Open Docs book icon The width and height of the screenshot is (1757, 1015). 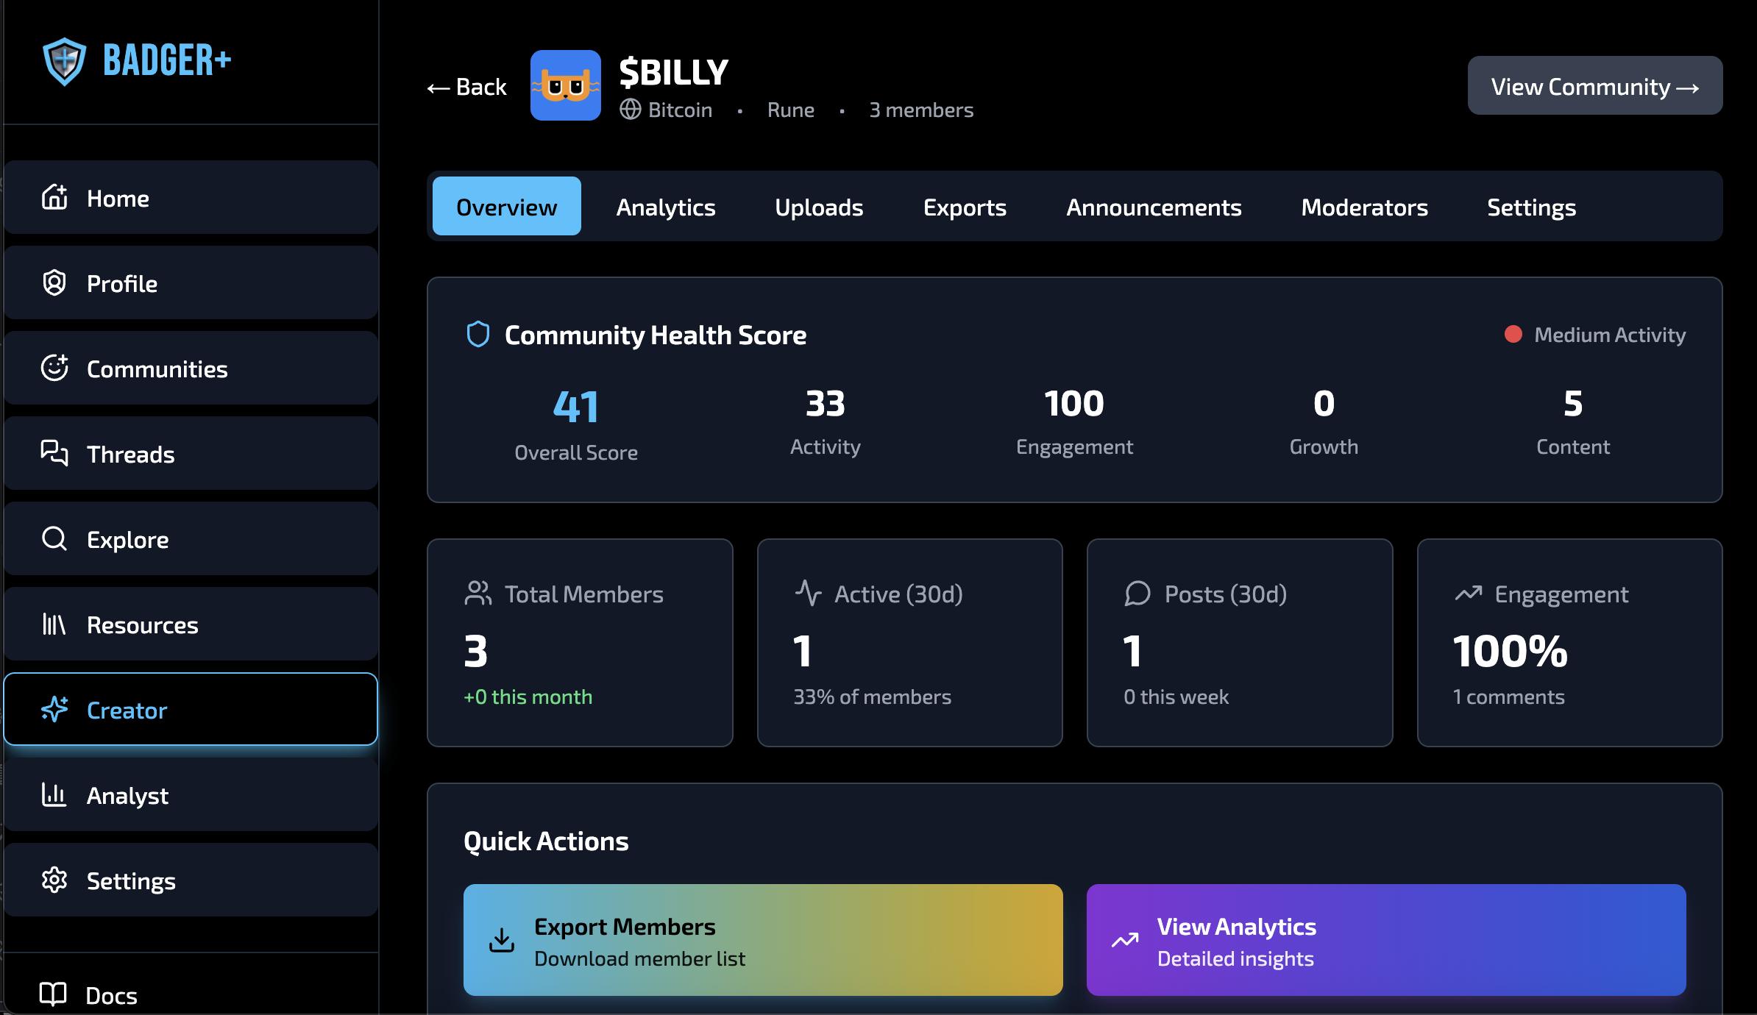click(x=53, y=994)
